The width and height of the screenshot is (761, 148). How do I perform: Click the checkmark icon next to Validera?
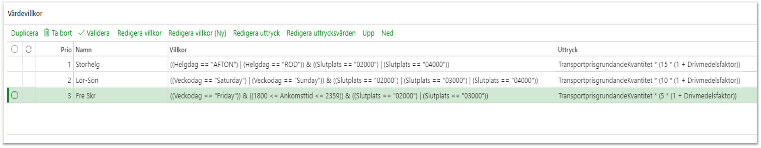[81, 33]
